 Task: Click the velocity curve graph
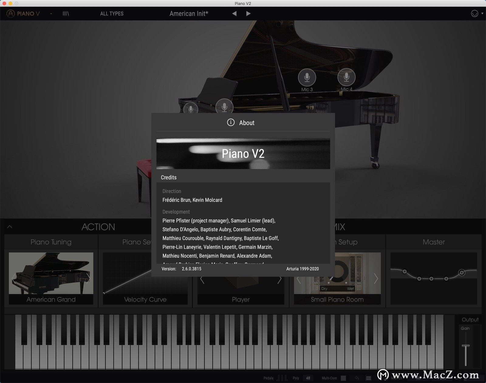[127, 273]
